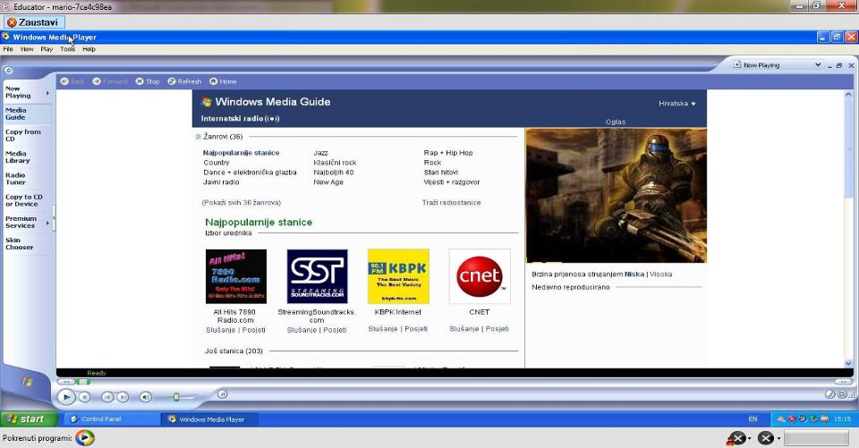
Task: Go Forward in Media Guide browser
Action: [109, 81]
